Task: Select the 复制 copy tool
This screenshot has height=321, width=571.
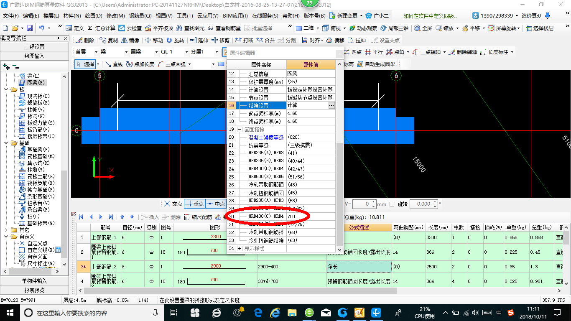Action: coord(109,41)
